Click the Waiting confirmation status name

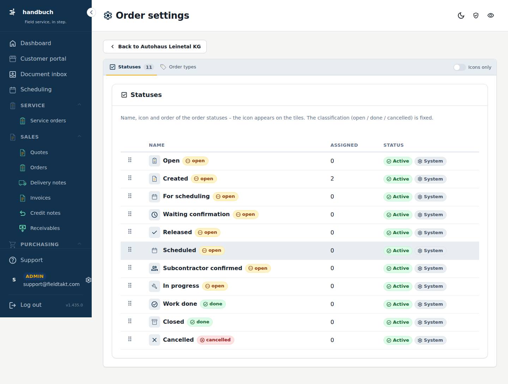coord(196,214)
